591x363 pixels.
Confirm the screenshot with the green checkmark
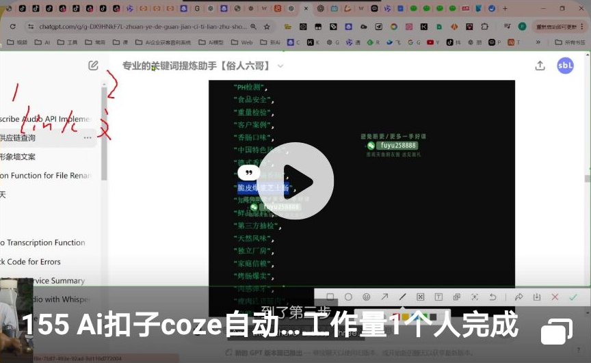click(x=573, y=297)
